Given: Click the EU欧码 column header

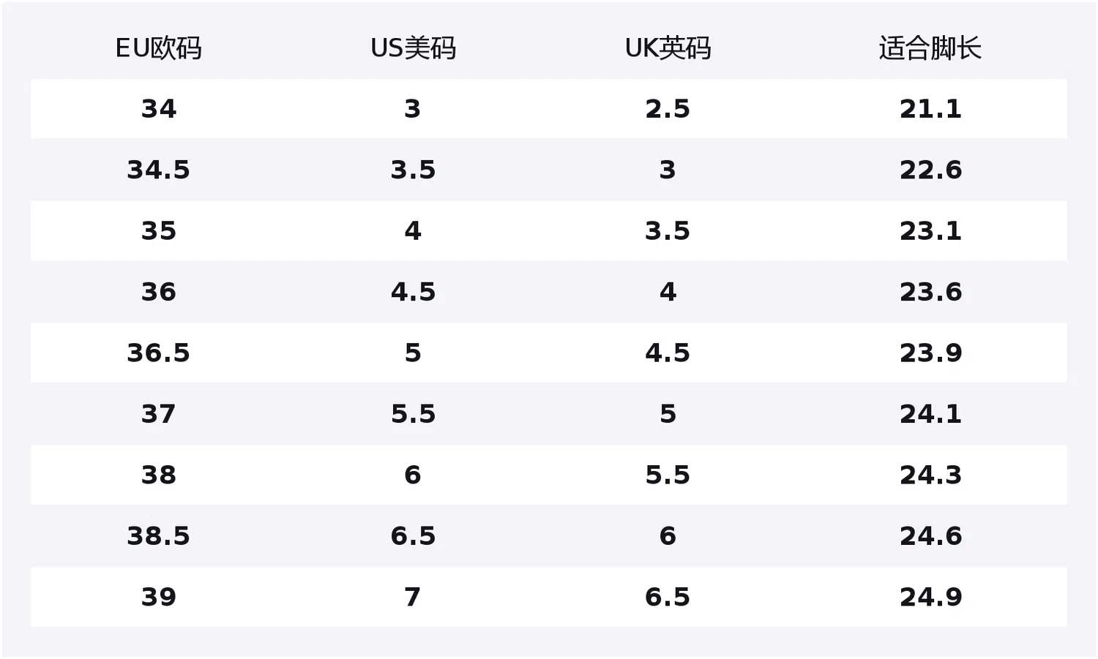Looking at the screenshot, I should click(158, 48).
